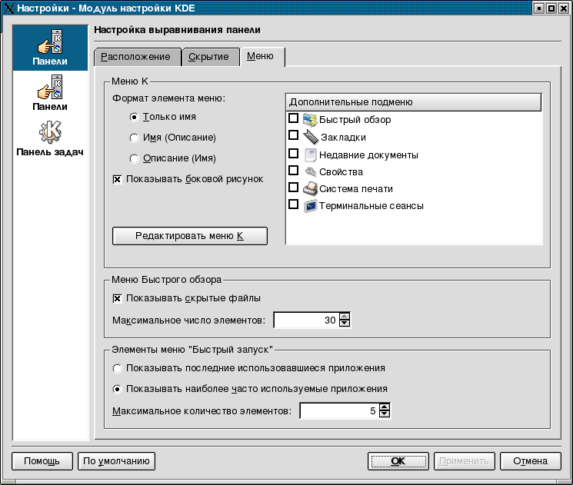Image resolution: width=573 pixels, height=485 pixels.
Task: Click the Закладки bookmark icon
Action: [x=310, y=137]
